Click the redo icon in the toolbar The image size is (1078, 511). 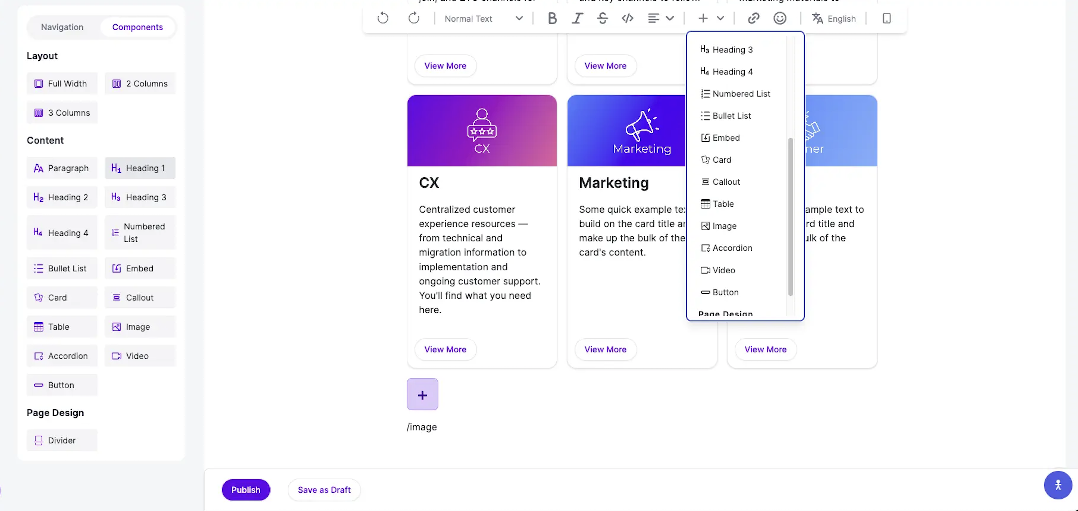tap(414, 18)
